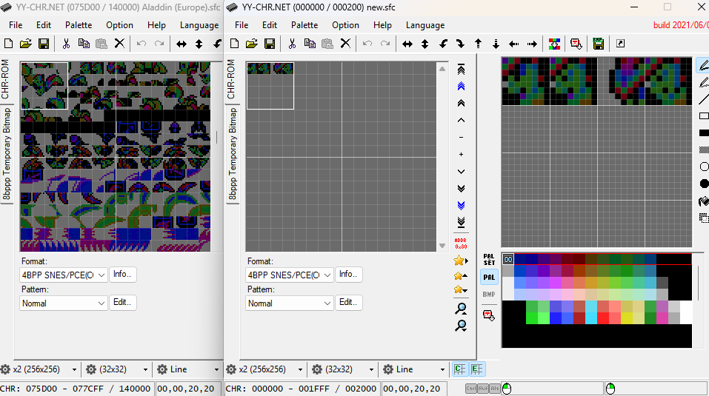This screenshot has width=709, height=396.
Task: Pick the white swatch in palette
Action: point(686,312)
